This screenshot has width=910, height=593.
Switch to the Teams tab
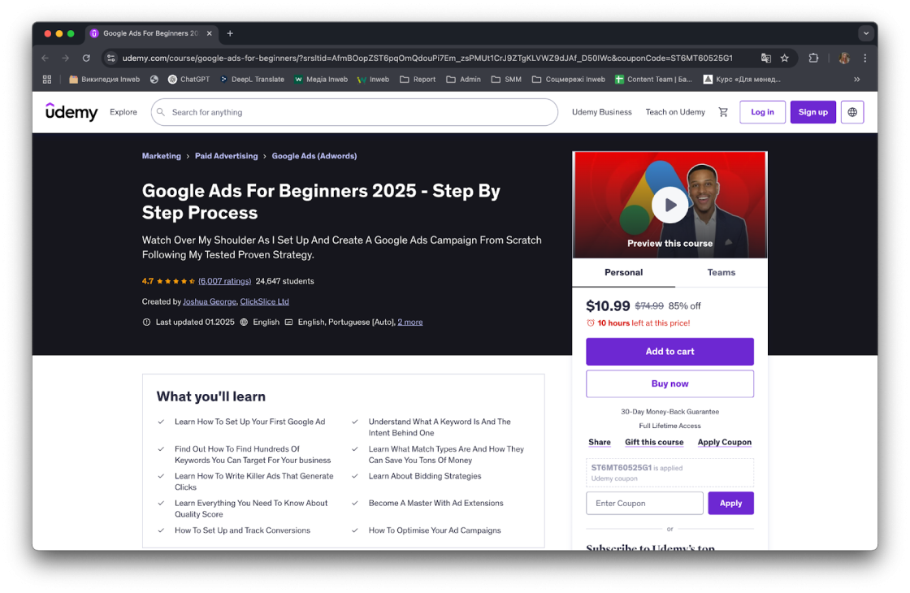coord(721,273)
